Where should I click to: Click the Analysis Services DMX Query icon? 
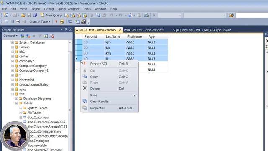(x=78, y=15)
